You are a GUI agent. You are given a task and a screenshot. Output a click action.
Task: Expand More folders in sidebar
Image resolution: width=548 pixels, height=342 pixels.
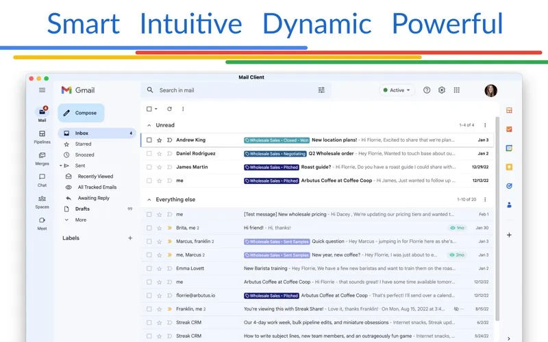click(80, 220)
